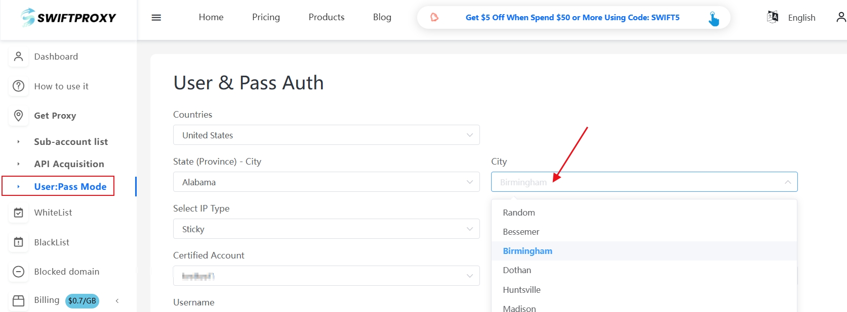Collapse the Billing submenu chevron
Screen dimensions: 847x312
point(117,301)
